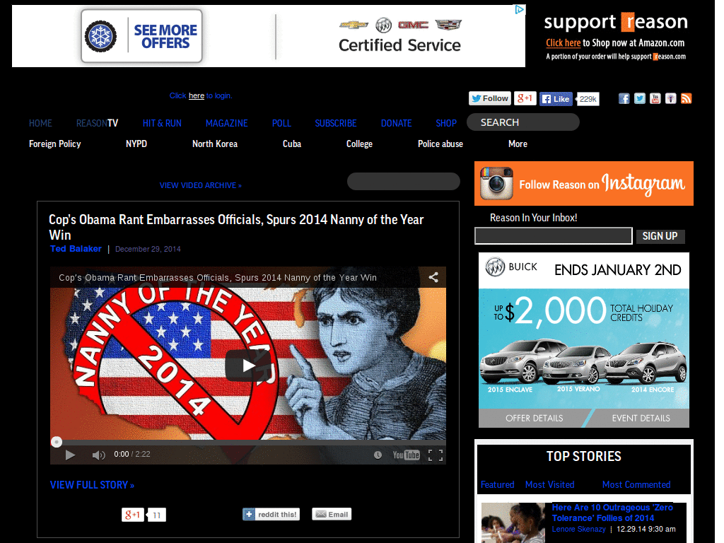724x543 pixels.
Task: Select the College topic
Action: tap(359, 144)
